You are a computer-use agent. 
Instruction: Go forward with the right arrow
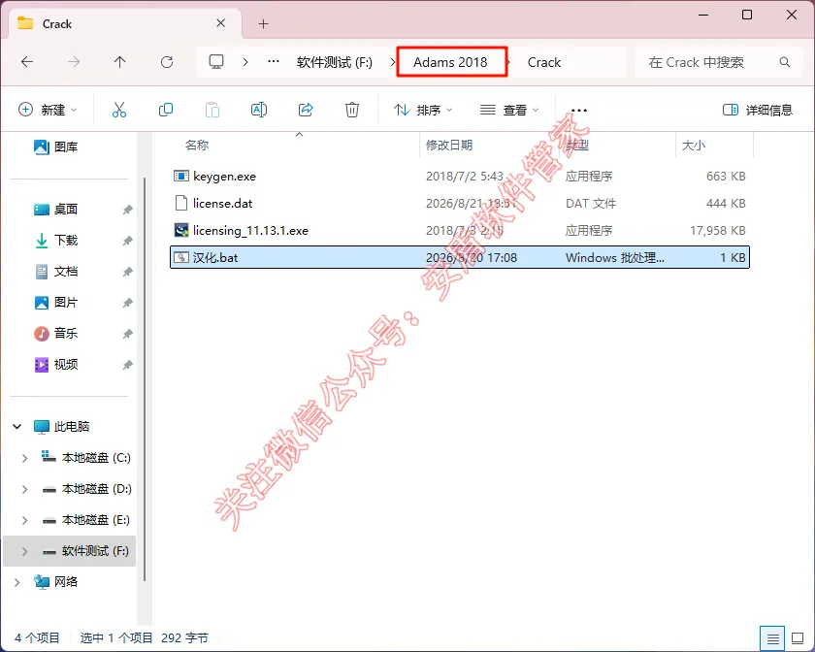click(x=74, y=62)
